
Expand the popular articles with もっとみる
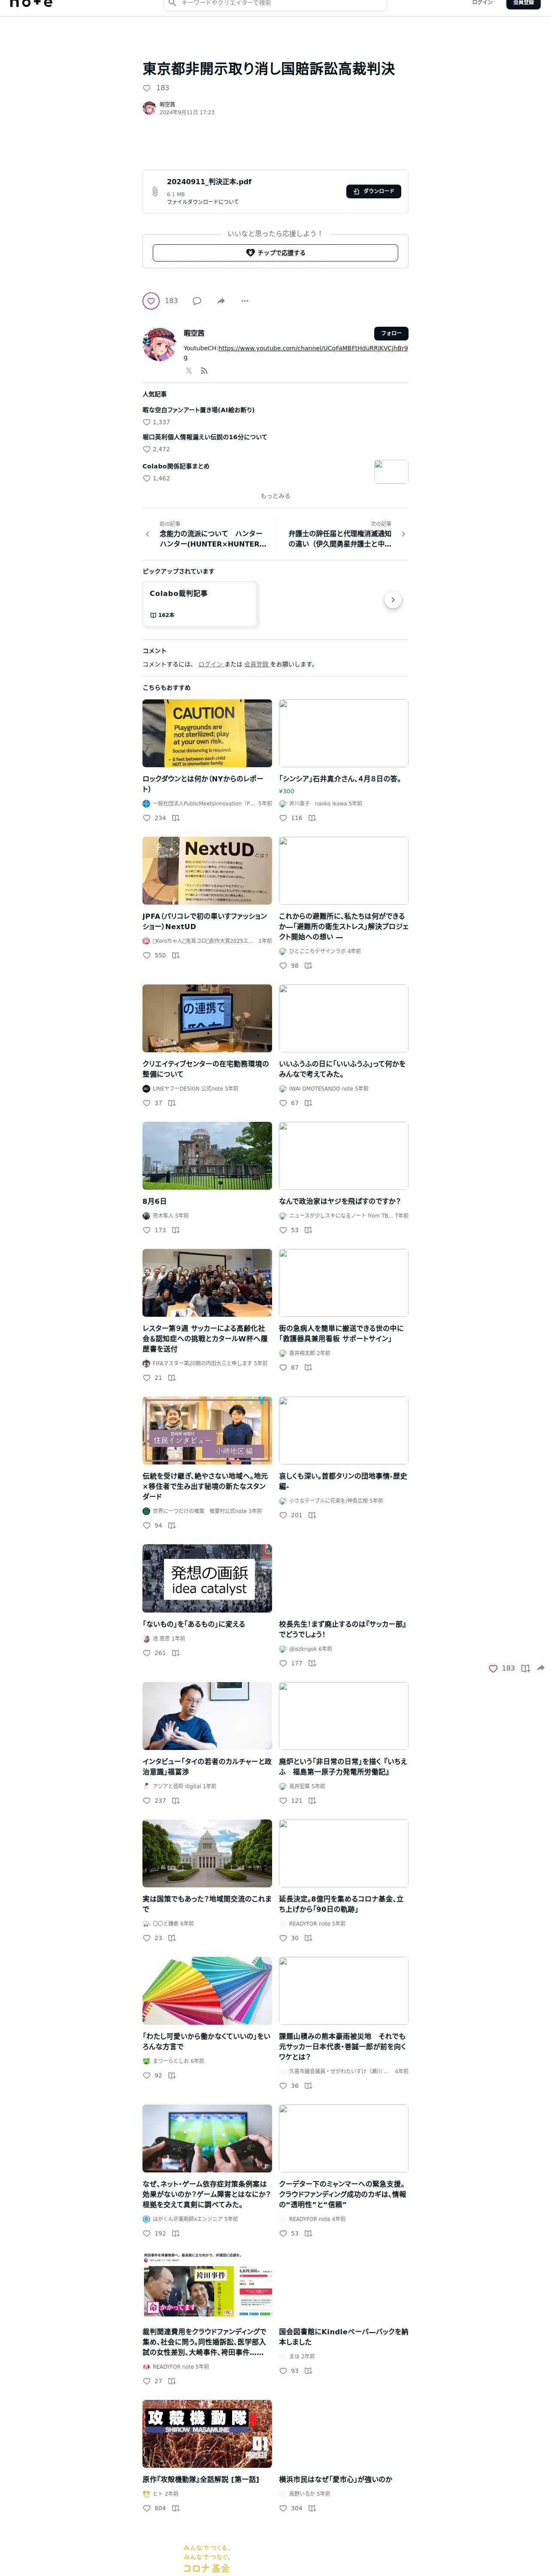[275, 496]
